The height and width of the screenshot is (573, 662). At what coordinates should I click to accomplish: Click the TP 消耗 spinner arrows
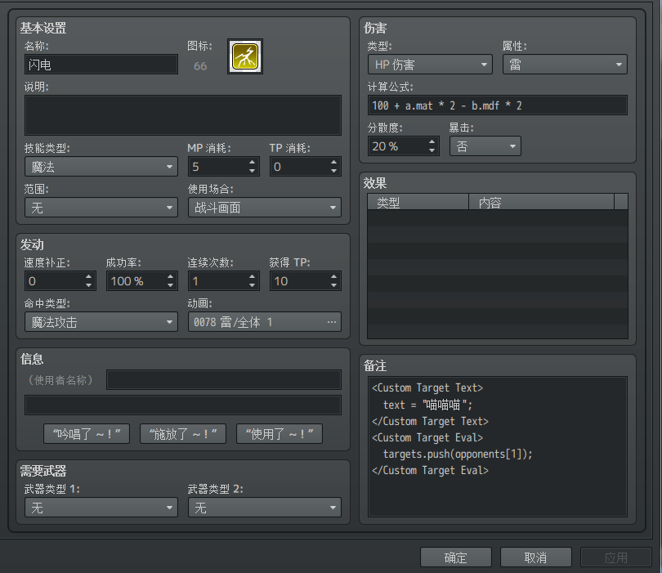coord(333,167)
